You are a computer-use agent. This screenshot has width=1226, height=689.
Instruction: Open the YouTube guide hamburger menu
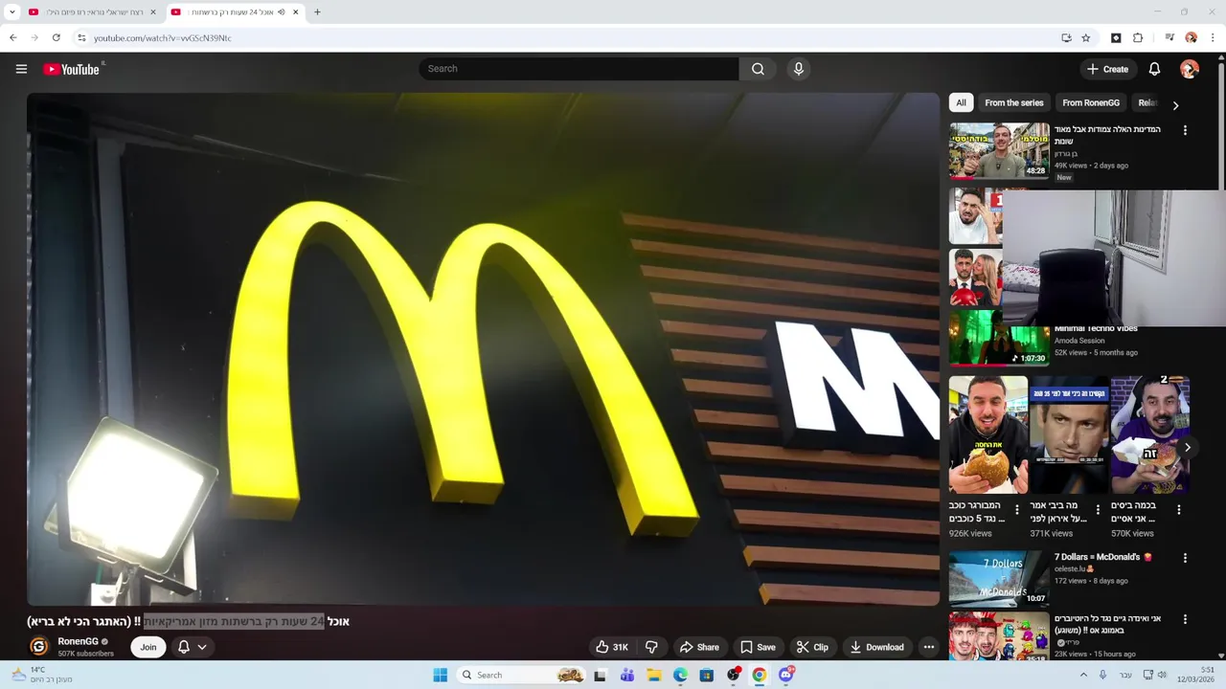pos(21,69)
